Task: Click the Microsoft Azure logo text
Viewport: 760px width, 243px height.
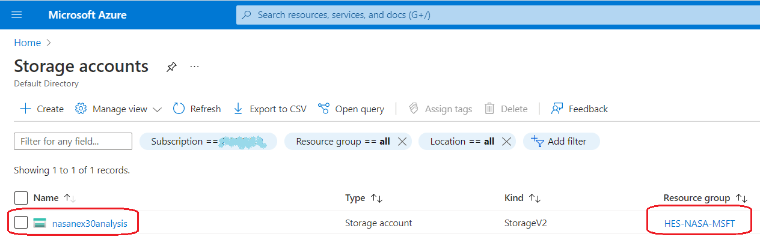Action: pyautogui.click(x=87, y=15)
